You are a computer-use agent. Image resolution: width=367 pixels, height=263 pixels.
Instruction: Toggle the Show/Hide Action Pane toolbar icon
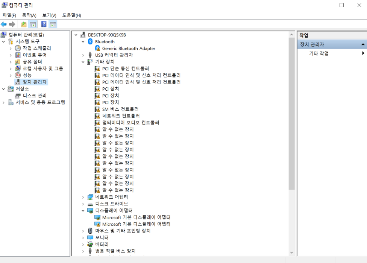[53, 24]
